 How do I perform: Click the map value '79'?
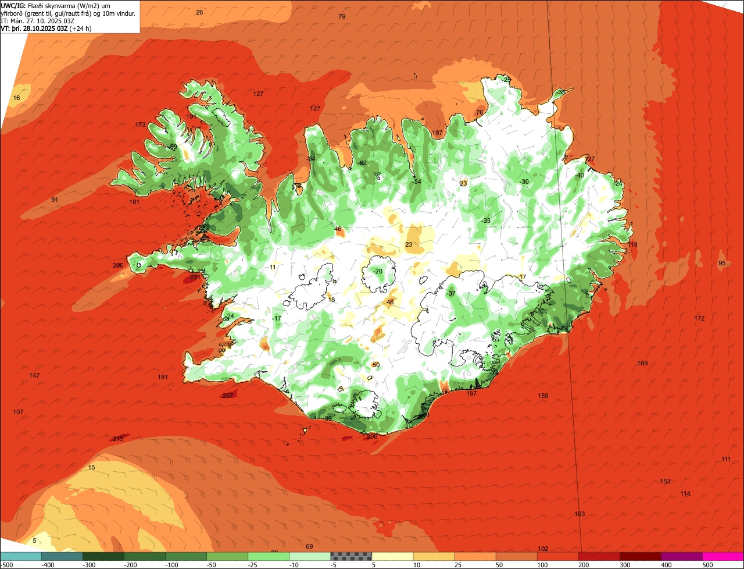pyautogui.click(x=342, y=16)
